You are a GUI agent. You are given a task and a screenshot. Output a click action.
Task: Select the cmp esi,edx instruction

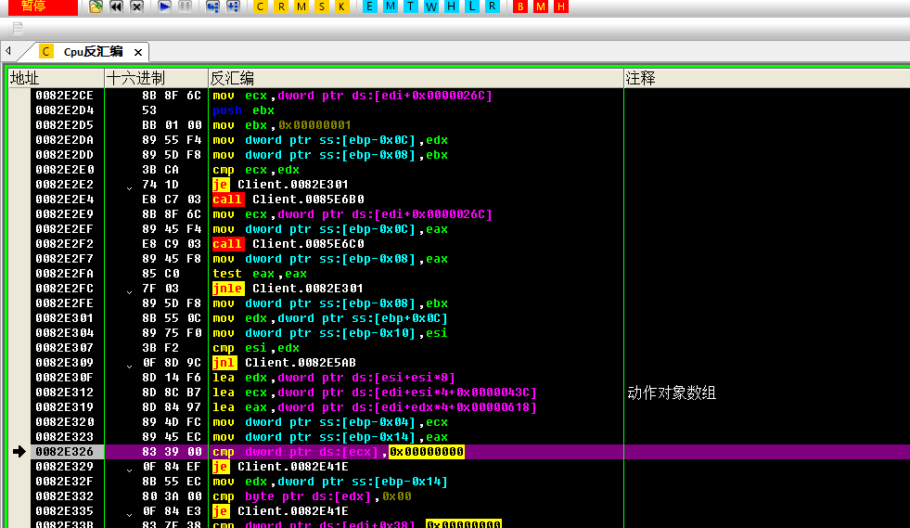pyautogui.click(x=256, y=348)
